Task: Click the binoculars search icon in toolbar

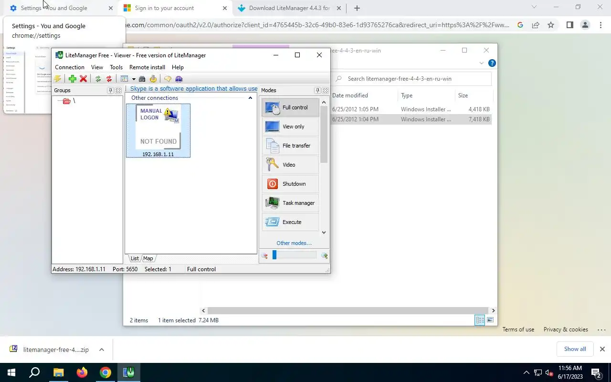Action: tap(142, 79)
